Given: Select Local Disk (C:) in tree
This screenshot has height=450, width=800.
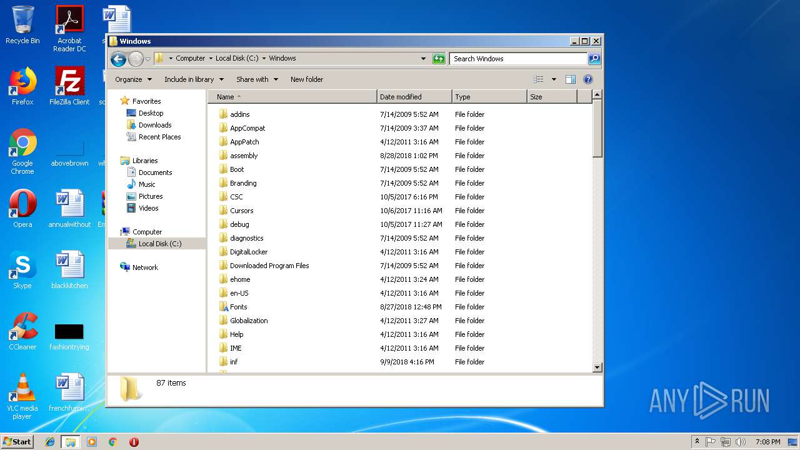Looking at the screenshot, I should click(x=156, y=244).
